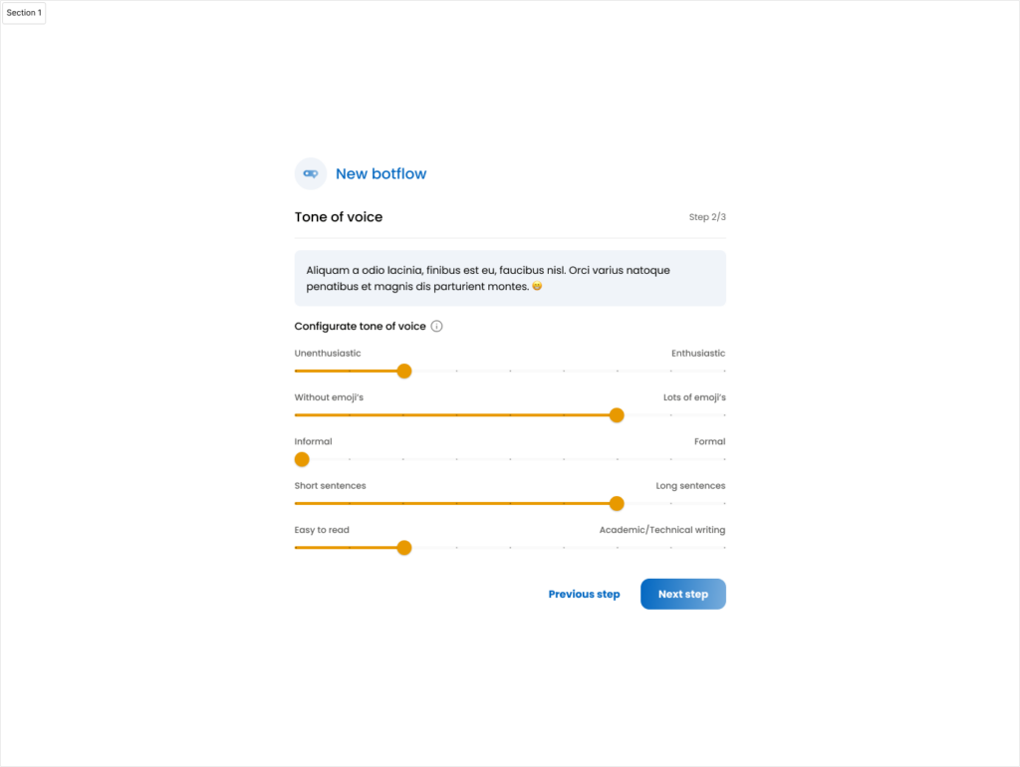Click the Informal slider handle
The height and width of the screenshot is (767, 1020).
(x=302, y=459)
